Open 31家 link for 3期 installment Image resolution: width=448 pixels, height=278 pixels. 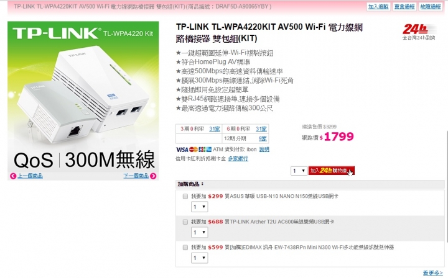(214, 129)
